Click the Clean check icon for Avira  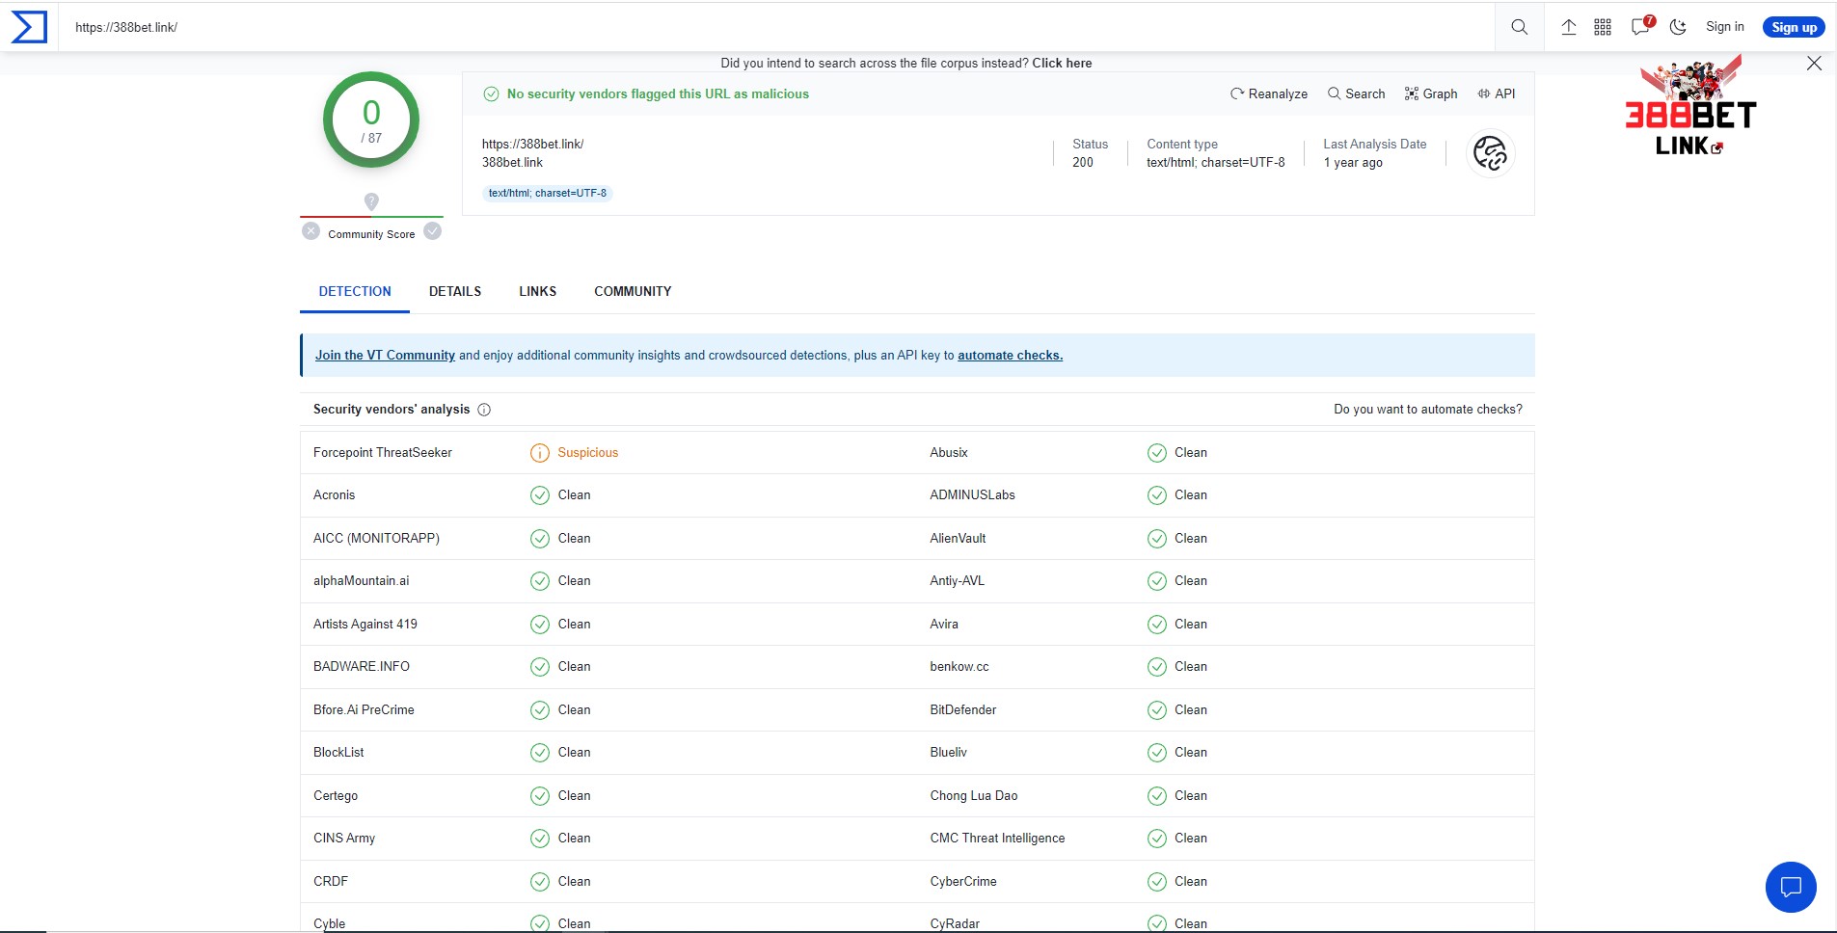tap(1157, 625)
